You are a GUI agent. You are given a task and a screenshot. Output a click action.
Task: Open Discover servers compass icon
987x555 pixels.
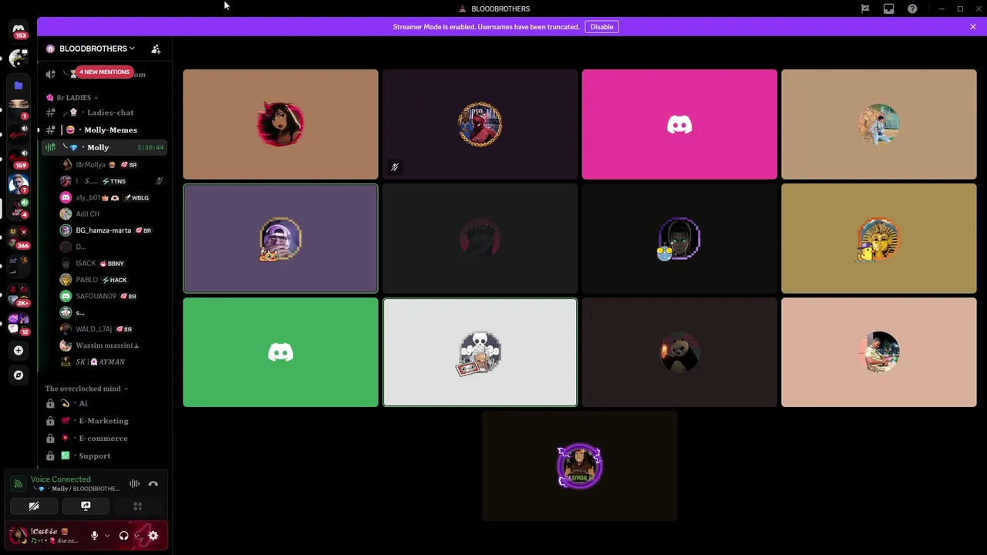click(19, 375)
